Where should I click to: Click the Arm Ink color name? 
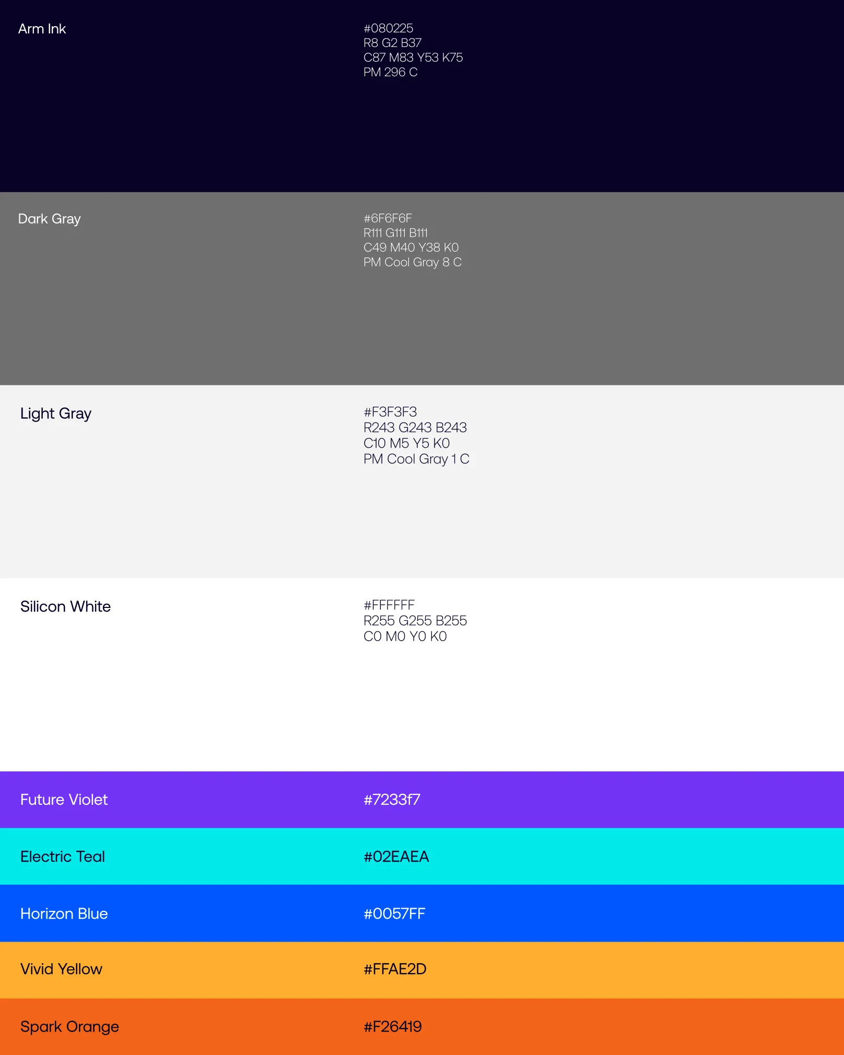tap(42, 29)
